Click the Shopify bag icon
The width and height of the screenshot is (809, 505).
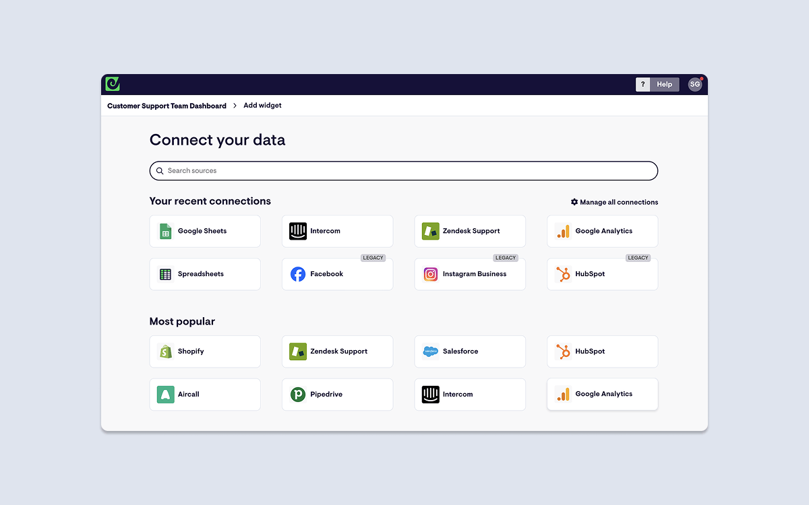165,351
